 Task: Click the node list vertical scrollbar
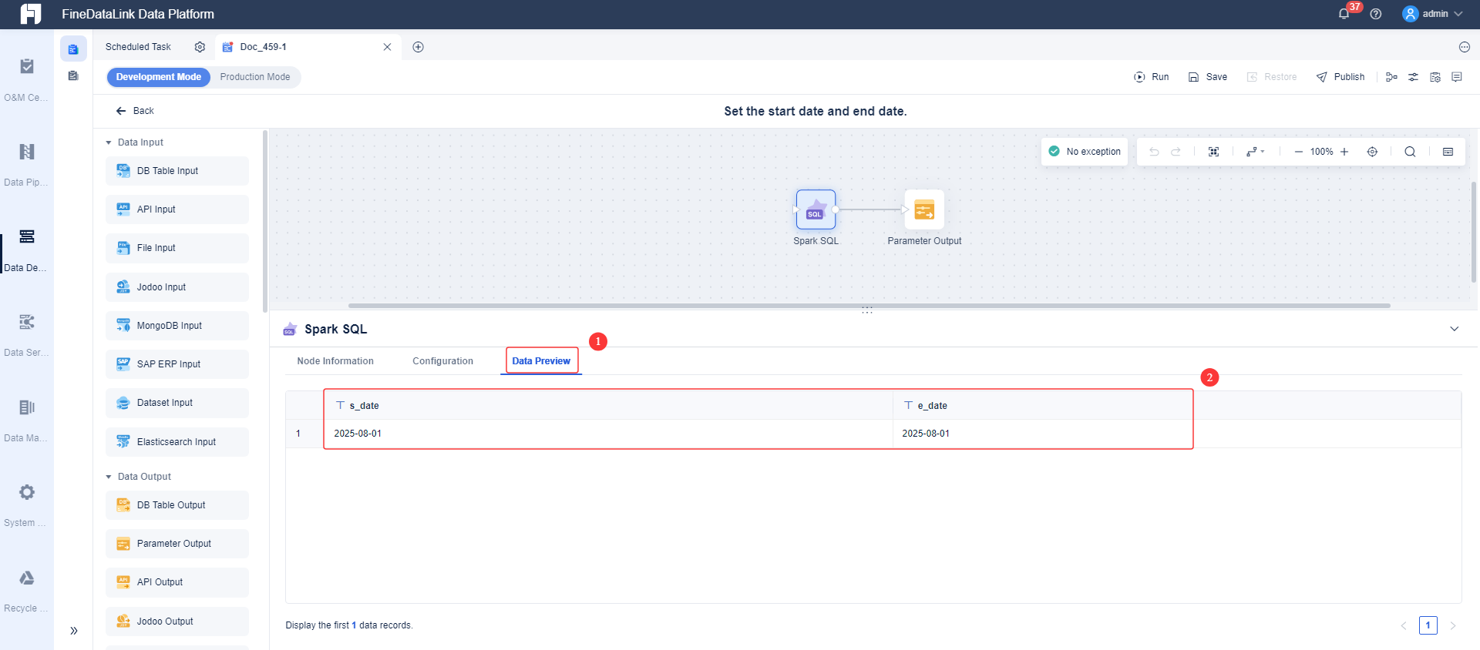point(265,222)
